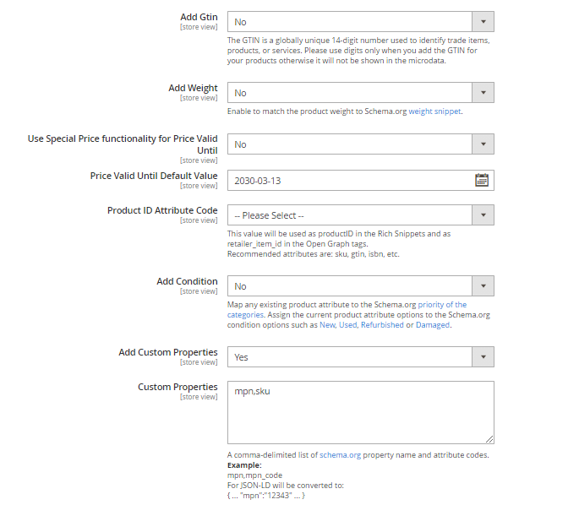
Task: Click the Refurbished condition link
Action: [380, 325]
